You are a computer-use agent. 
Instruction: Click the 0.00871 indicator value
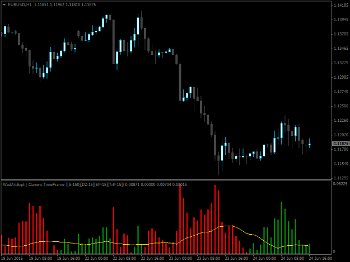coord(132,184)
